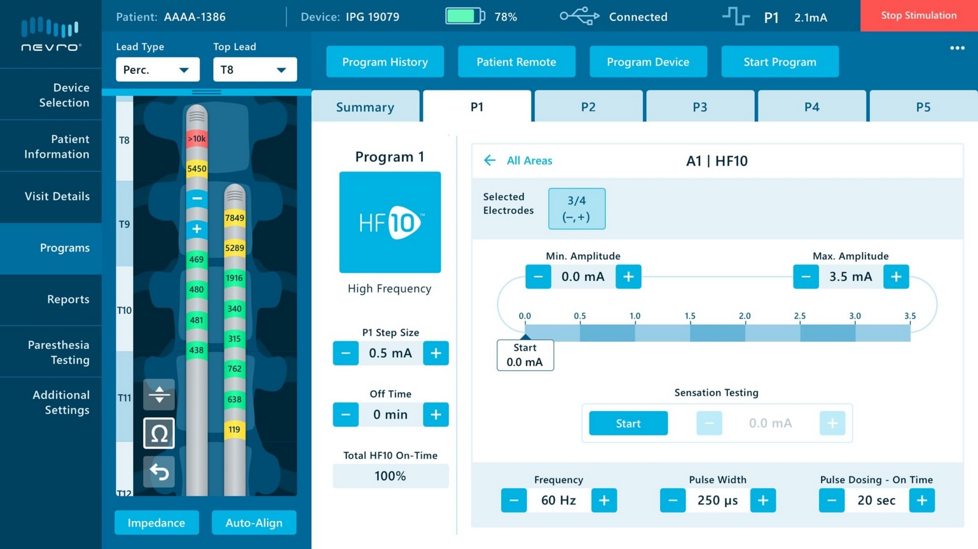Image resolution: width=978 pixels, height=549 pixels.
Task: Open Paresthesia Testing in sidebar
Action: point(51,352)
